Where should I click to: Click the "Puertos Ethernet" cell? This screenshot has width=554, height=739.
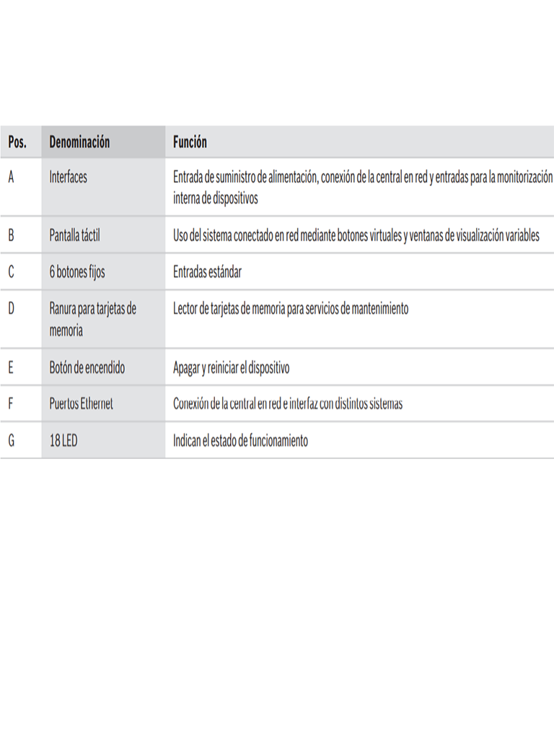point(81,403)
